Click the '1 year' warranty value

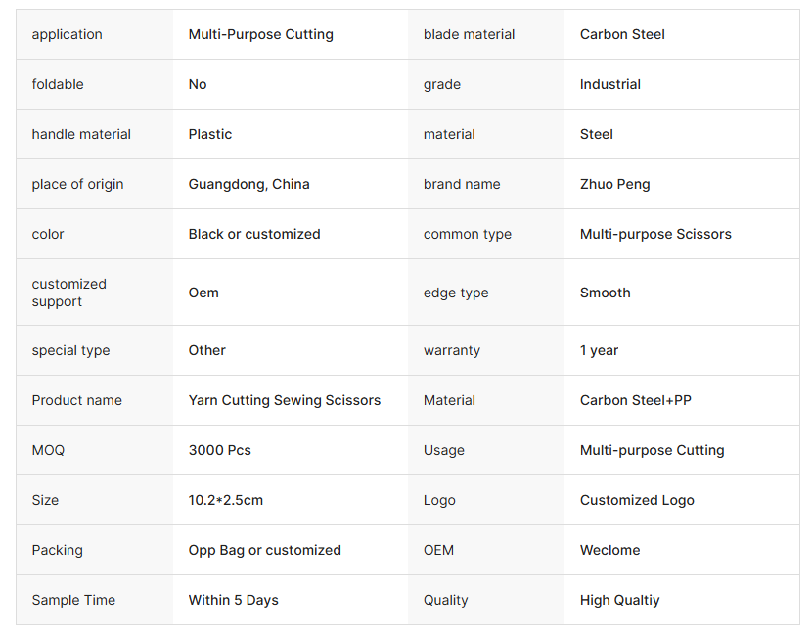coord(599,350)
